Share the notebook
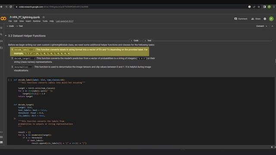This screenshot has height=155, width=276. (x=256, y=19)
